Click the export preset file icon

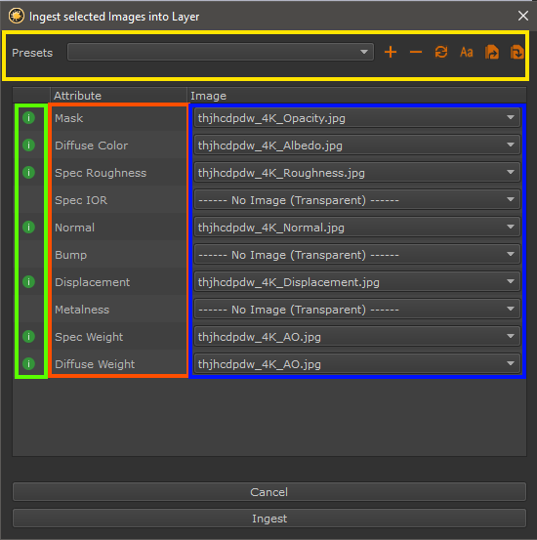coord(492,53)
